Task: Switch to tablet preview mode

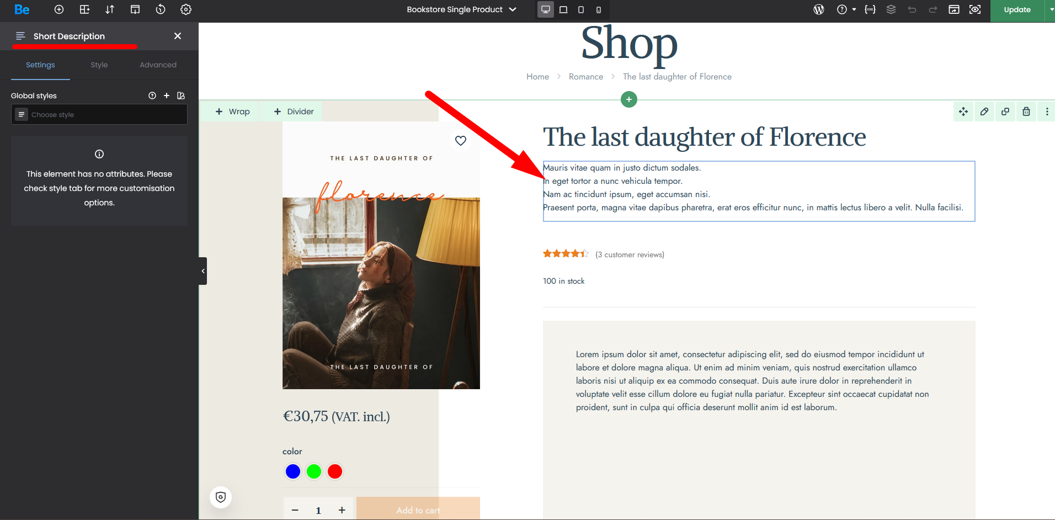Action: pos(581,9)
